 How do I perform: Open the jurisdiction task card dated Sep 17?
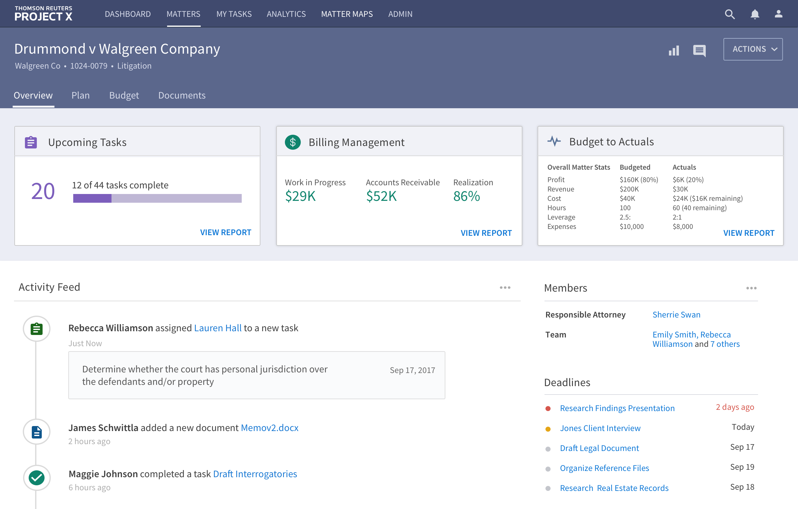tap(257, 376)
